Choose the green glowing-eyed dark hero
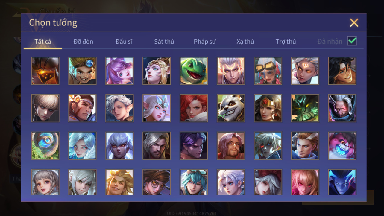Screen dimensions: 384x216 tap(305, 108)
